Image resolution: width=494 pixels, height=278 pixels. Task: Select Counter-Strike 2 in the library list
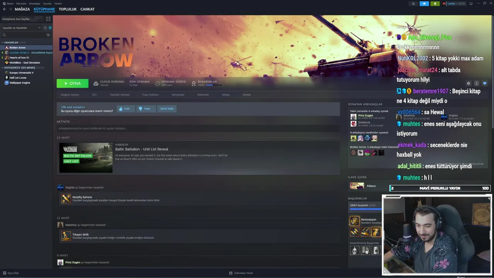(26, 53)
